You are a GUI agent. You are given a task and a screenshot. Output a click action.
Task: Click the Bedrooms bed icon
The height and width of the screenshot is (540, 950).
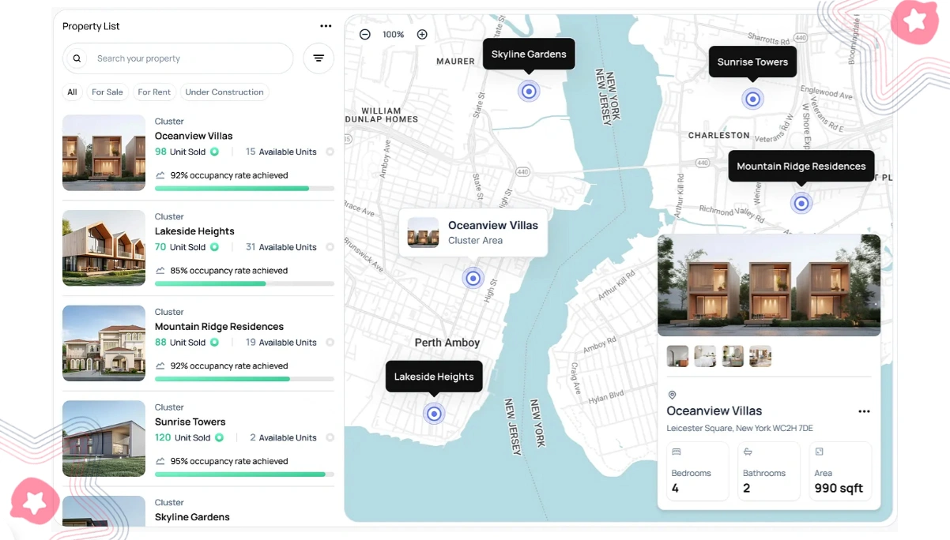coord(677,452)
